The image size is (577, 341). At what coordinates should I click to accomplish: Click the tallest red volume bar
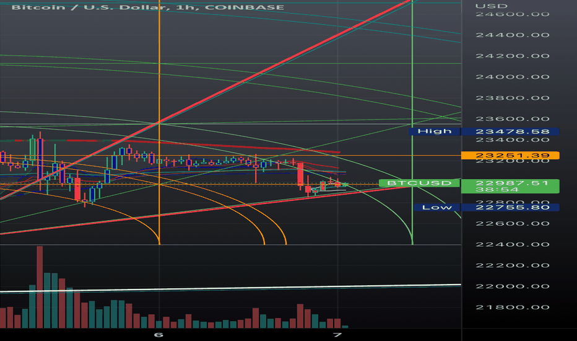(40, 287)
